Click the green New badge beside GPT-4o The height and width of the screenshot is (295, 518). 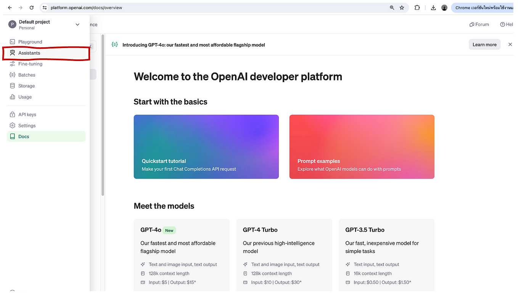click(x=169, y=230)
